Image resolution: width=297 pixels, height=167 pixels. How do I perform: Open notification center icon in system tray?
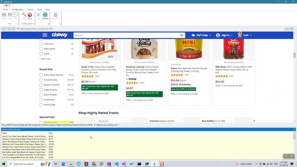pyautogui.click(x=292, y=164)
